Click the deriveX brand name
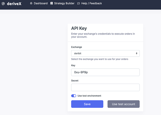The width and height of the screenshot is (161, 115). [x=14, y=4]
